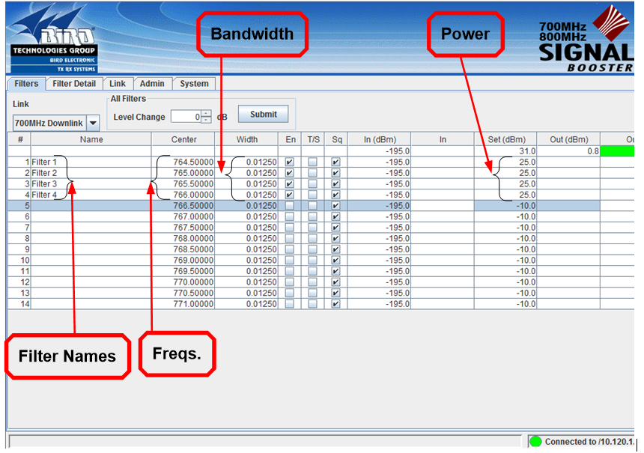The height and width of the screenshot is (453, 644).
Task: Click Set value 31.0 in top row
Action: (527, 151)
